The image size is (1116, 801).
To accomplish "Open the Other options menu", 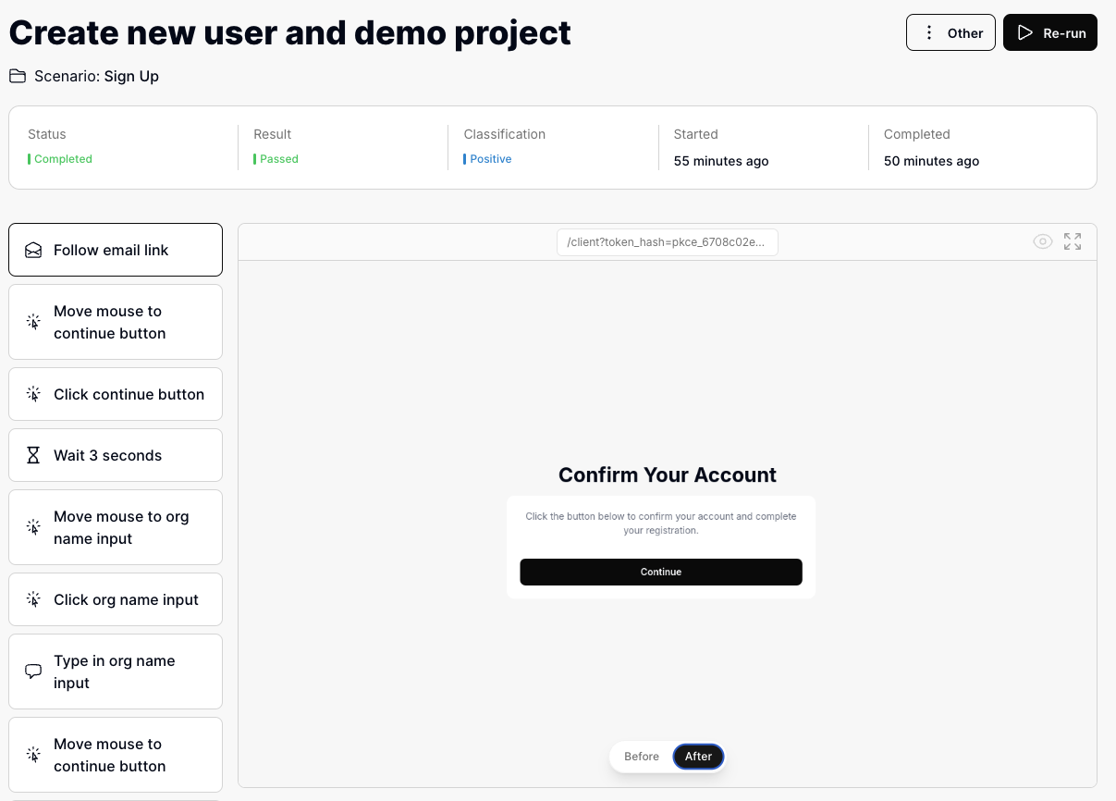I will tap(950, 32).
